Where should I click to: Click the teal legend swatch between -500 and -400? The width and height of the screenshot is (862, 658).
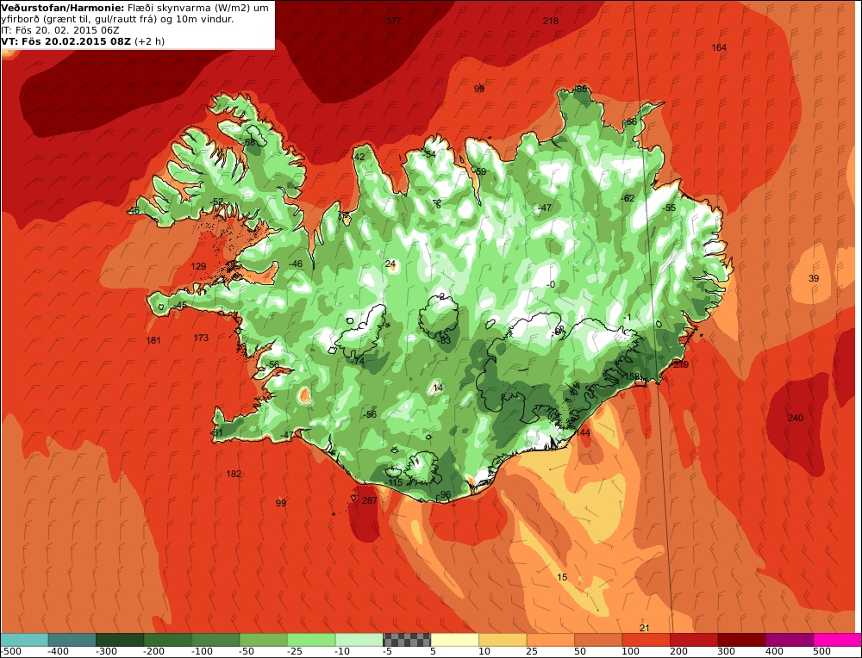25,640
